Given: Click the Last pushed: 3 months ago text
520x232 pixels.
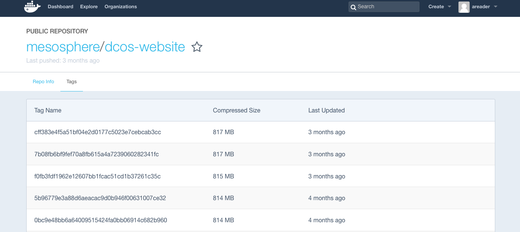Looking at the screenshot, I should click(x=63, y=61).
